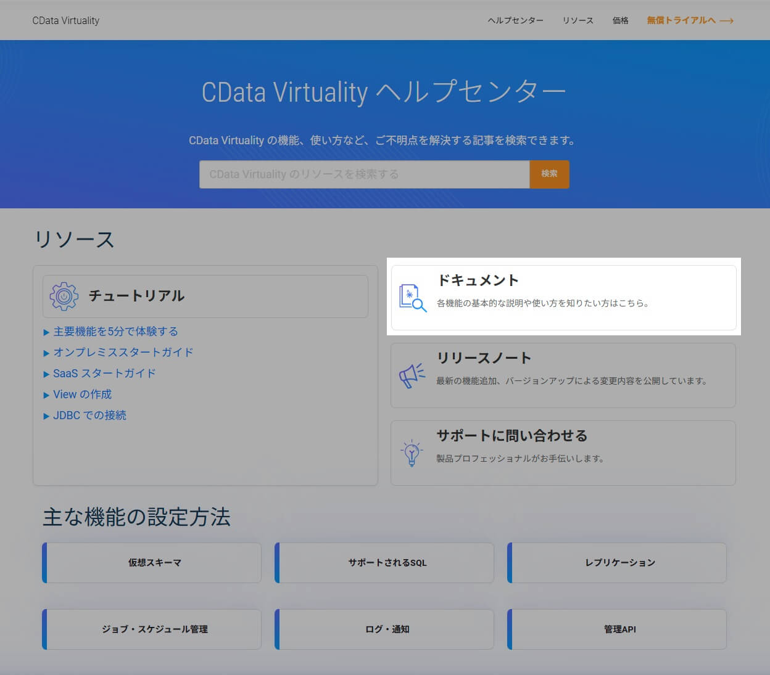Screen dimensions: 770x675
Task: Open JDBC での接続 link
Action: 89,415
